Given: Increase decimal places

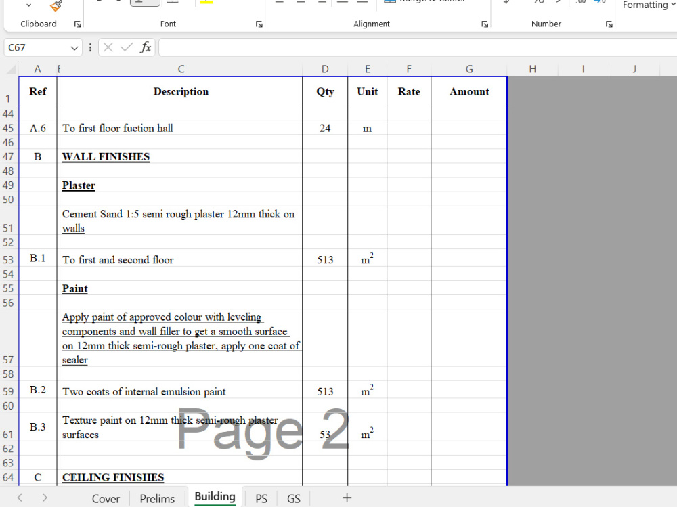Looking at the screenshot, I should point(580,3).
